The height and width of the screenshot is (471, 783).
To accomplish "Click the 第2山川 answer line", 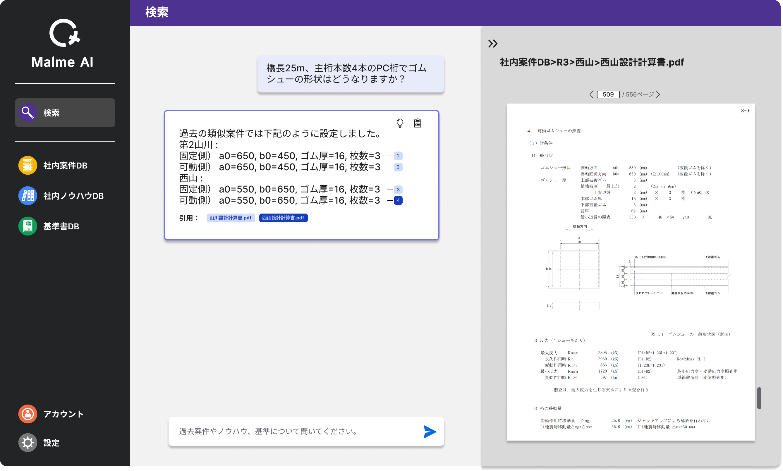I will pyautogui.click(x=199, y=145).
